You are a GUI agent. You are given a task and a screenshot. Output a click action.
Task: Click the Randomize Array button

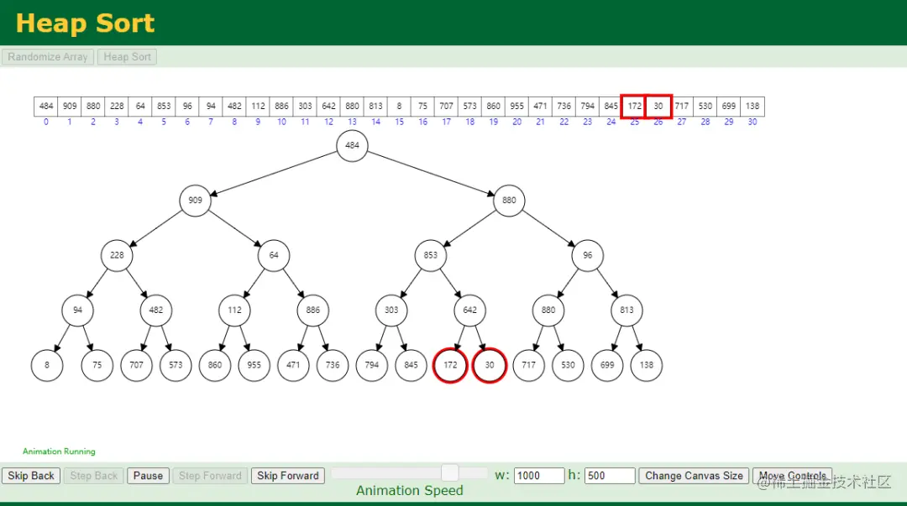[47, 57]
